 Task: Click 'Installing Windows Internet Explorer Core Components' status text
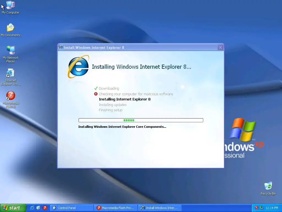coord(122,127)
